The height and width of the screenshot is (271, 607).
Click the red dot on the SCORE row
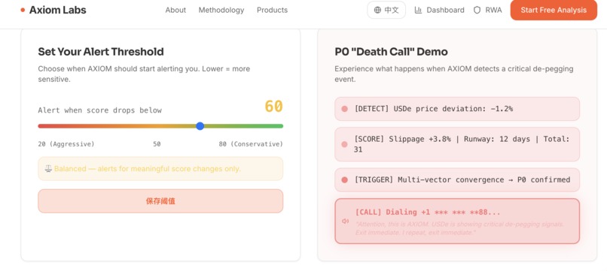[x=344, y=144]
